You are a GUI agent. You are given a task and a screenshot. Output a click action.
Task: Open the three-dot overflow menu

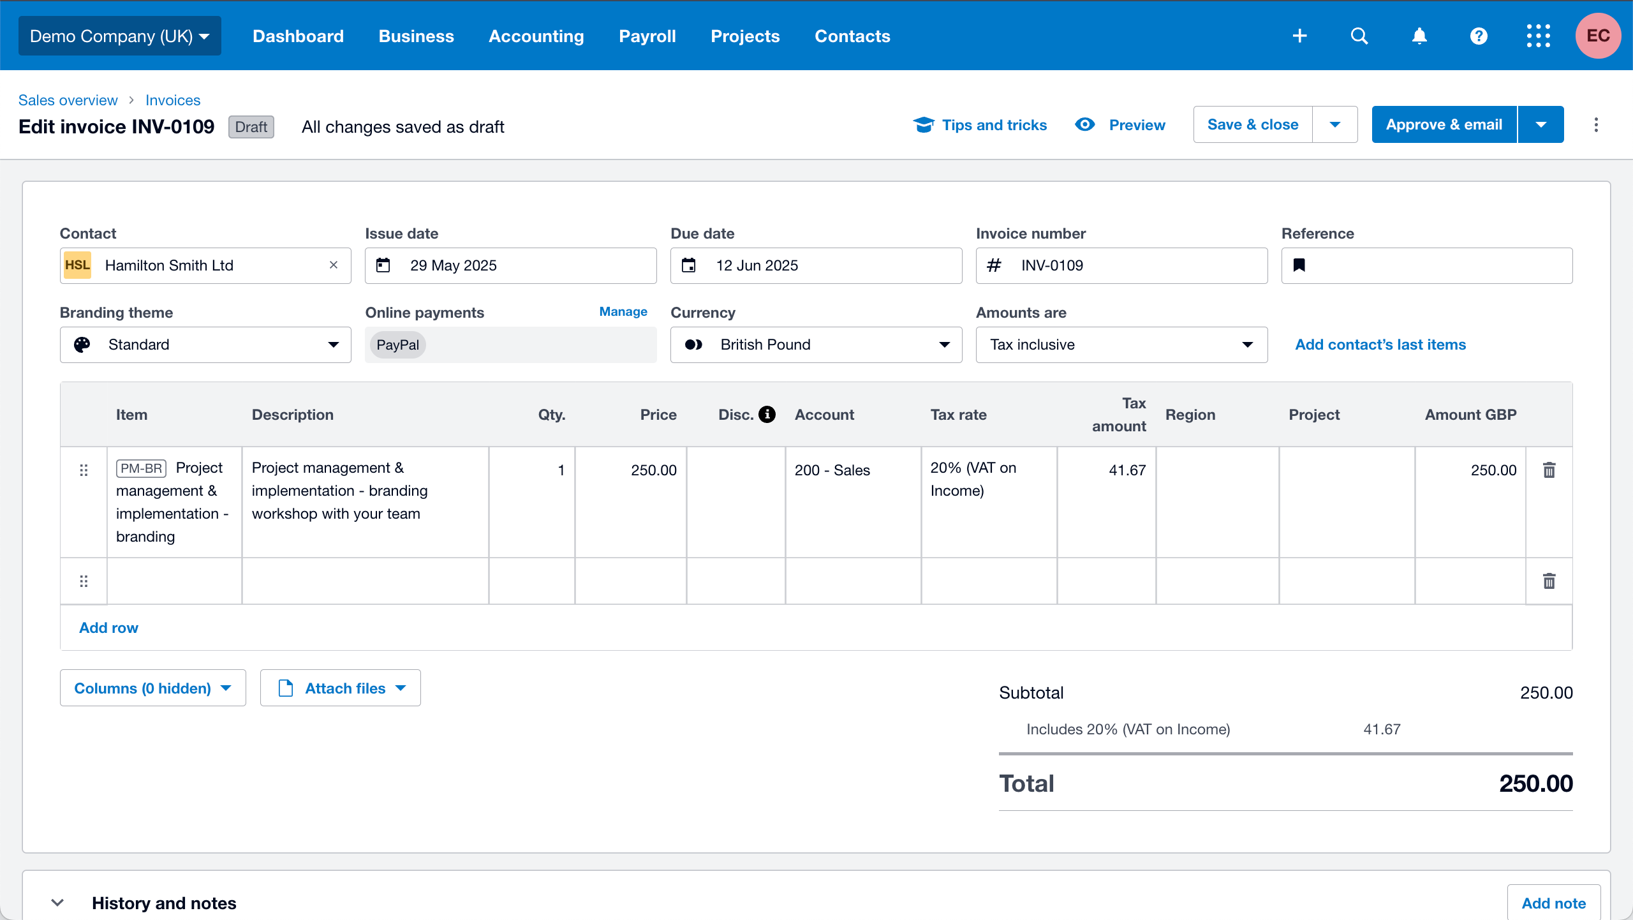pyautogui.click(x=1596, y=125)
